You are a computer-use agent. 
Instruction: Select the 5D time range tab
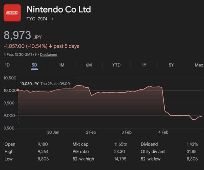click(x=34, y=65)
